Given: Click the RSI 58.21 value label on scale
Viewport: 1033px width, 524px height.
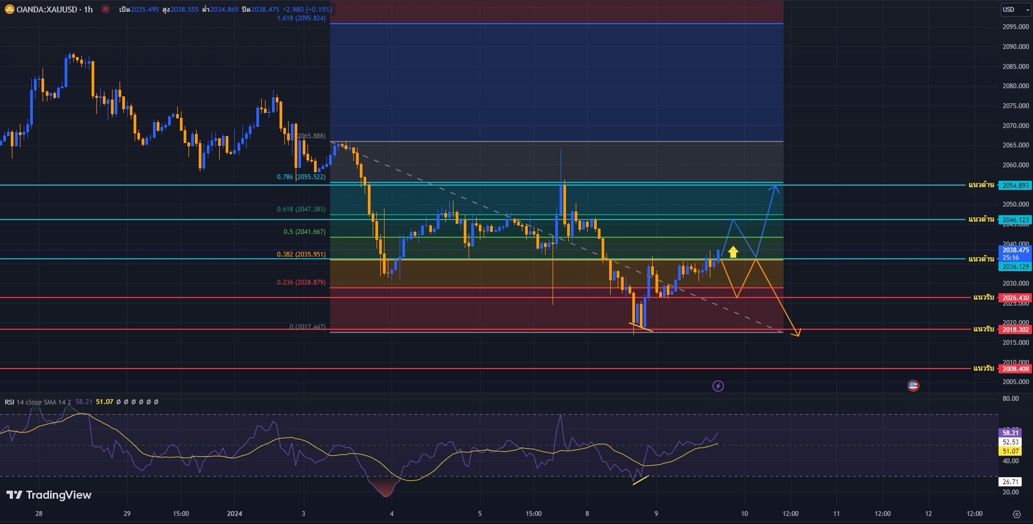Looking at the screenshot, I should click(1010, 433).
